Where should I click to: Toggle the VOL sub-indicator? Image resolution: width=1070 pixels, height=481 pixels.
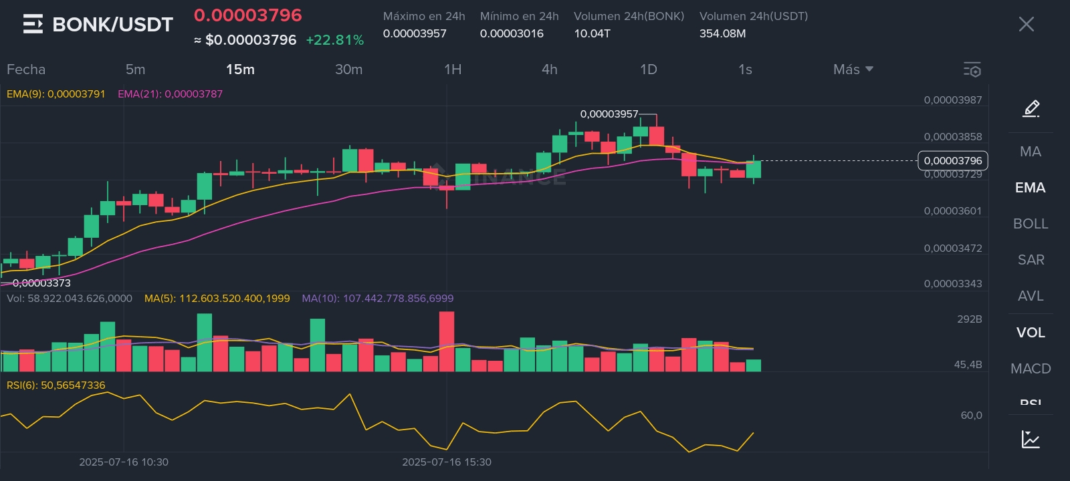[x=1031, y=333]
